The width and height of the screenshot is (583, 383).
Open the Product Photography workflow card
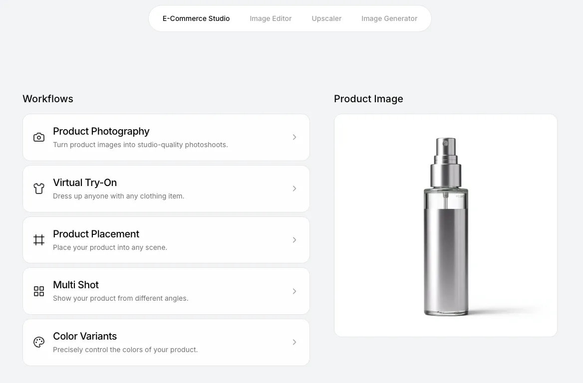point(150,137)
